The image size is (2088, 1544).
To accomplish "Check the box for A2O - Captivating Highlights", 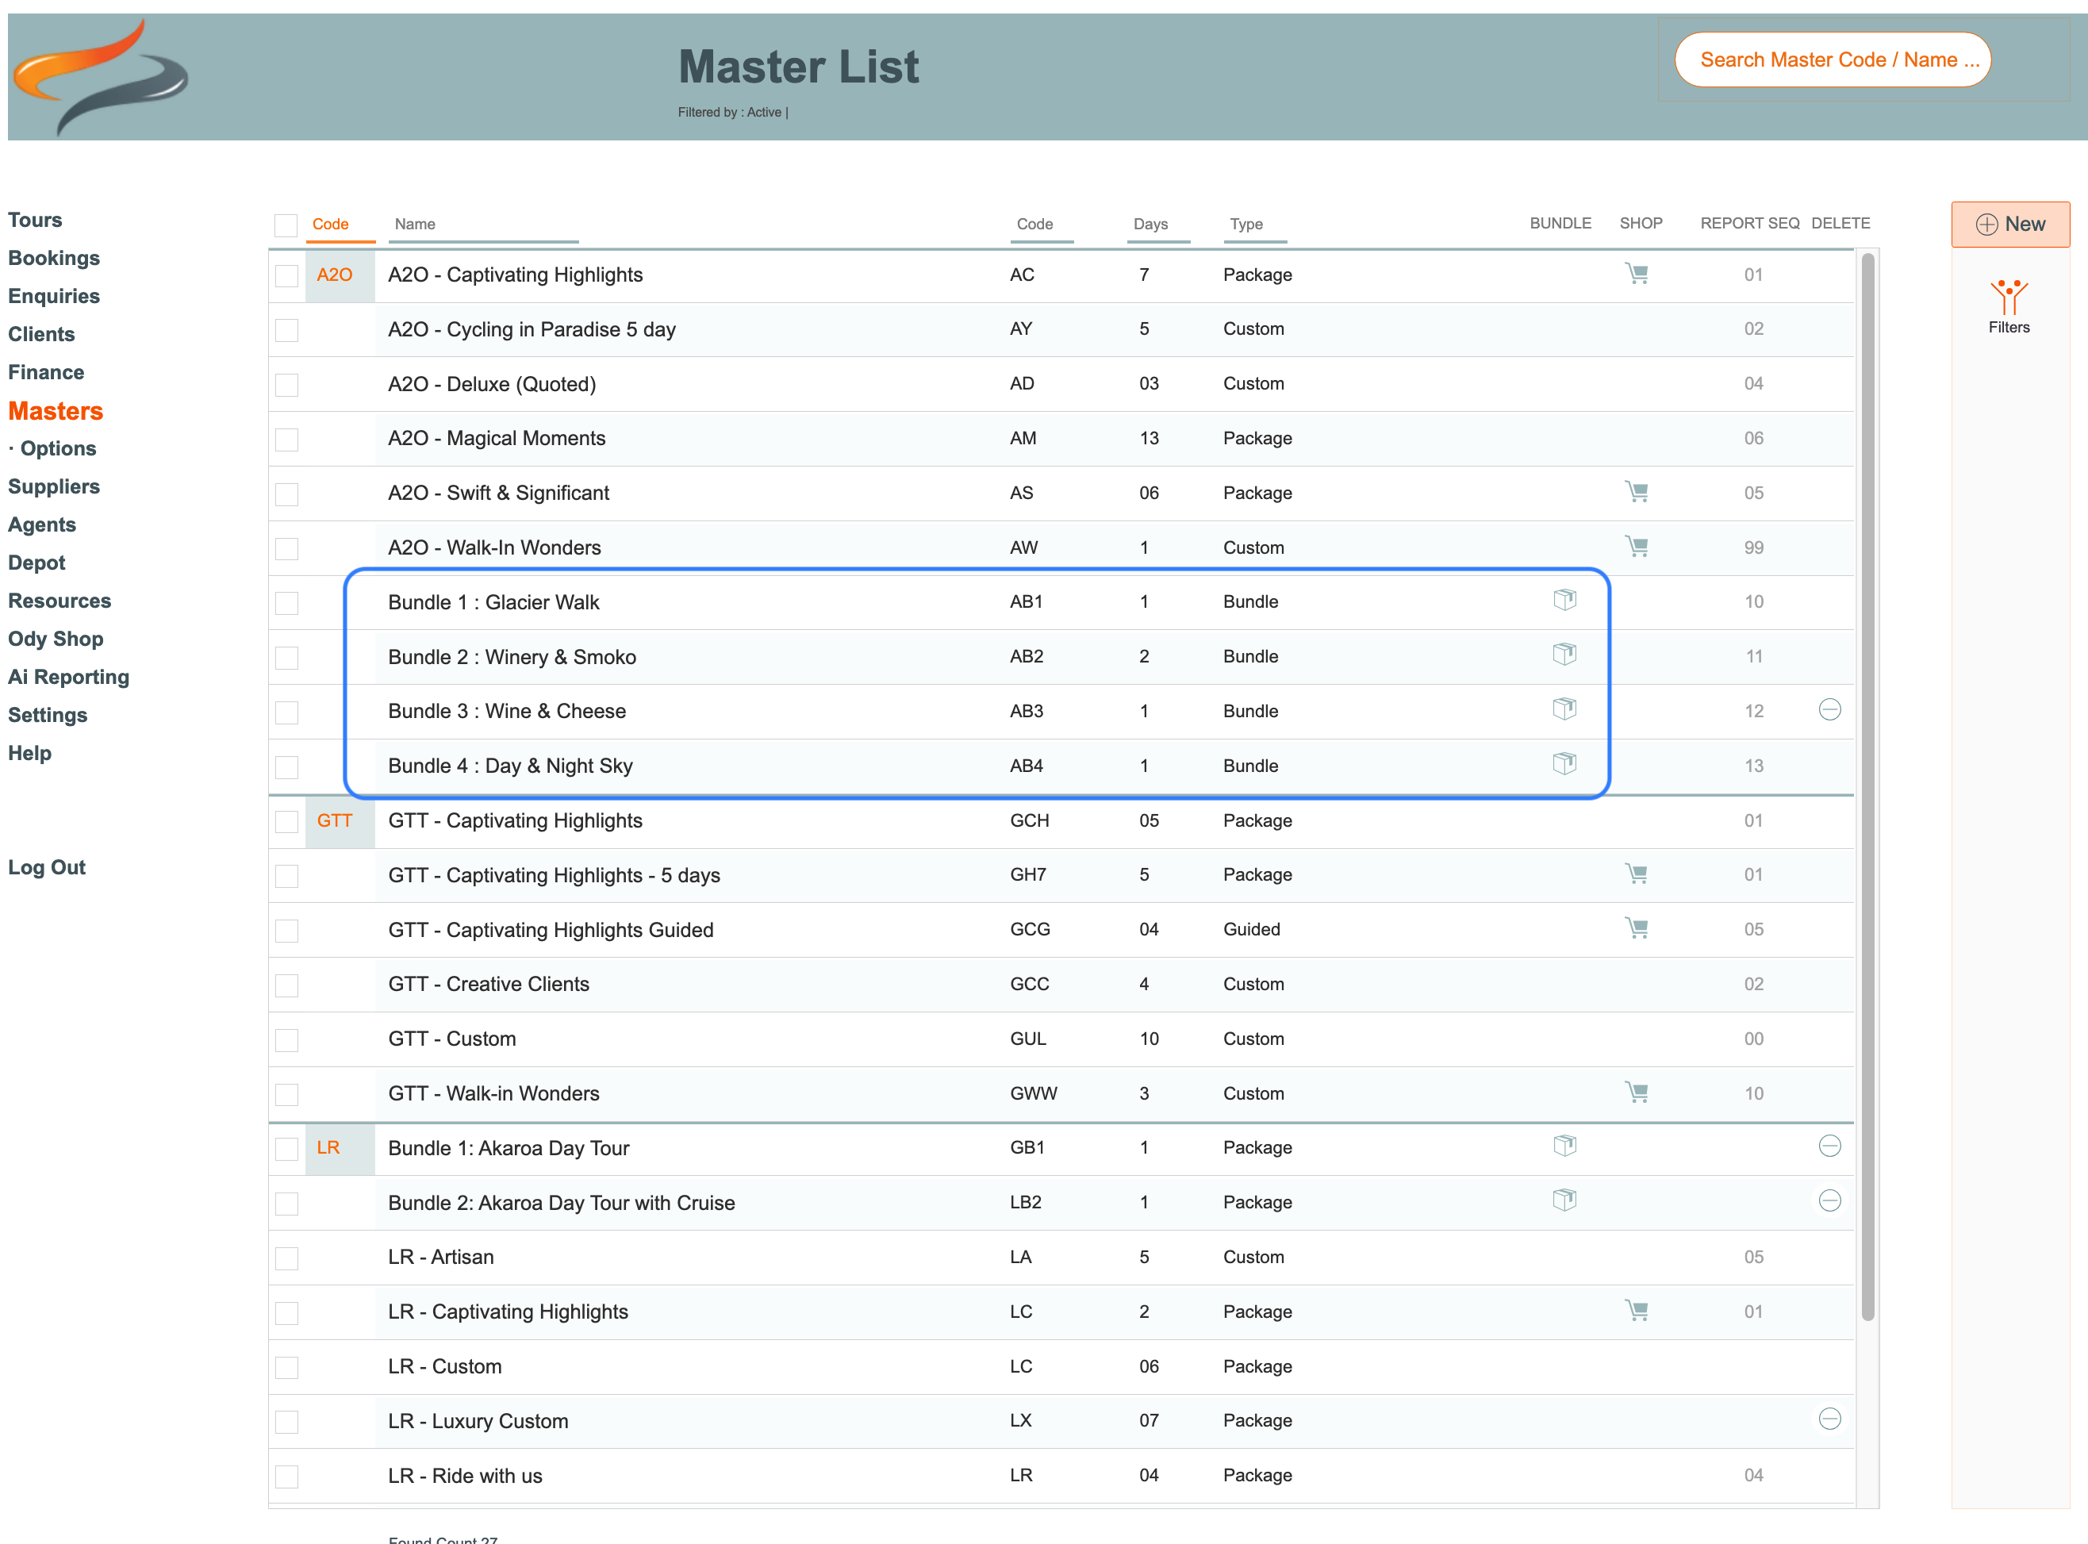I will (x=287, y=276).
